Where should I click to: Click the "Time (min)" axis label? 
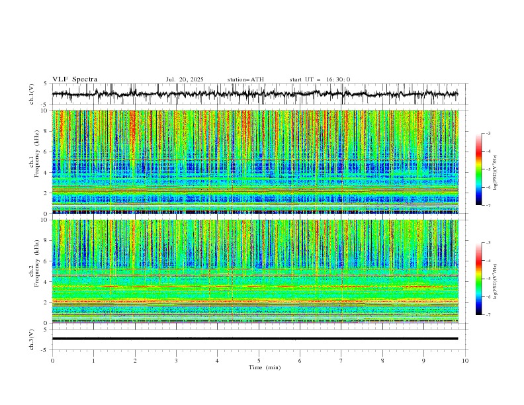pyautogui.click(x=265, y=367)
